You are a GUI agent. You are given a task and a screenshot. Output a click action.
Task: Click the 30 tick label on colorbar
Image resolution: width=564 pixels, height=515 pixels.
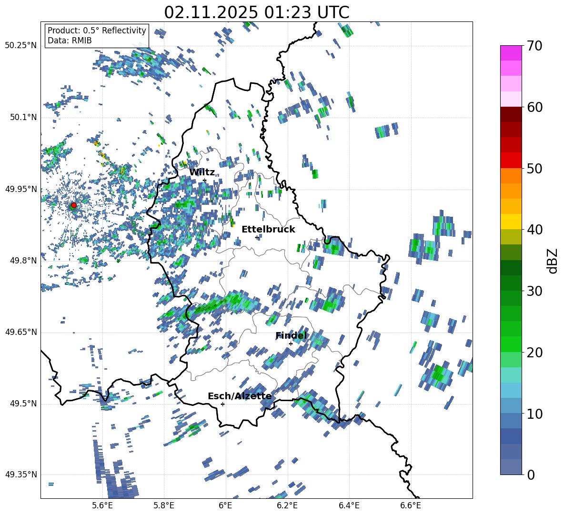[x=535, y=291]
